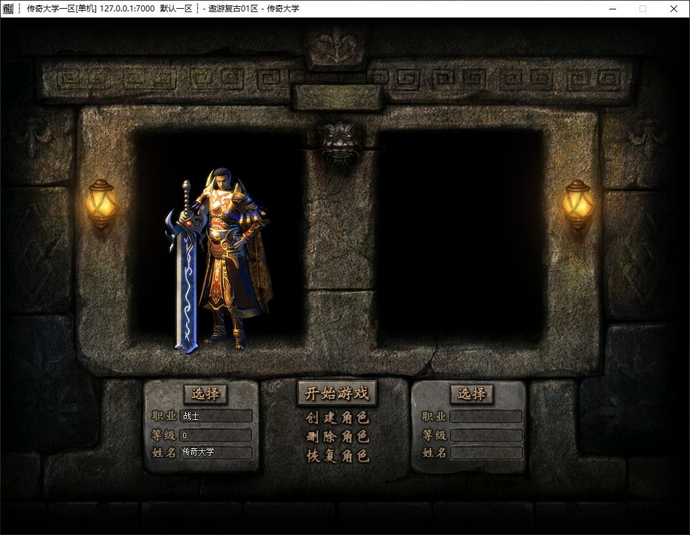Click the empty right character slot
Screen dimensions: 690x535
460,238
